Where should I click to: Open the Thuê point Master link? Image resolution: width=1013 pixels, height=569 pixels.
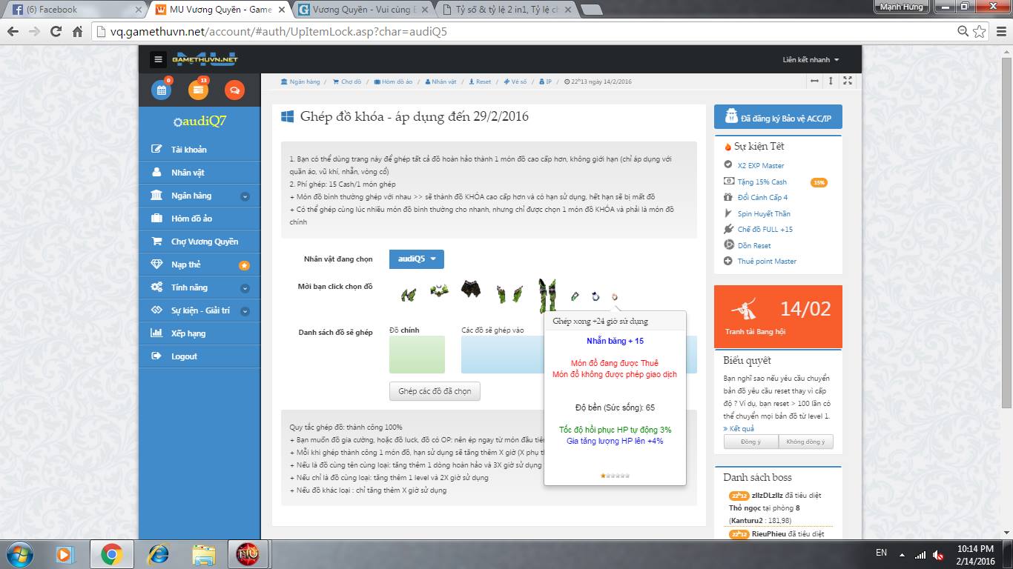pos(767,262)
